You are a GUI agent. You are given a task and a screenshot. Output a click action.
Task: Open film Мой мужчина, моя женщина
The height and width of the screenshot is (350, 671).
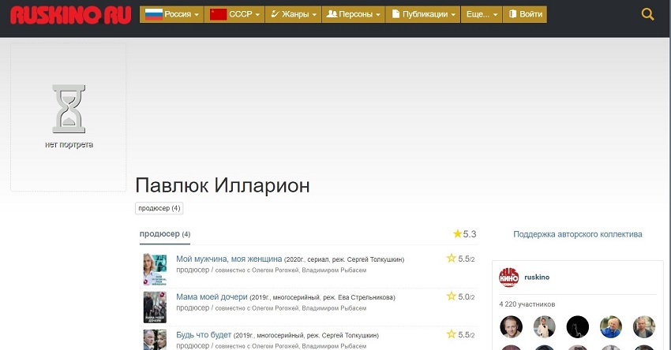coord(229,259)
